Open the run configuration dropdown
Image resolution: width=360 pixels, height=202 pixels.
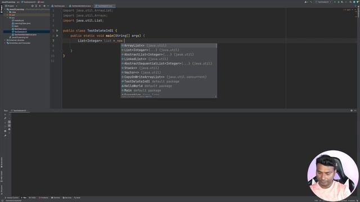pos(323,2)
